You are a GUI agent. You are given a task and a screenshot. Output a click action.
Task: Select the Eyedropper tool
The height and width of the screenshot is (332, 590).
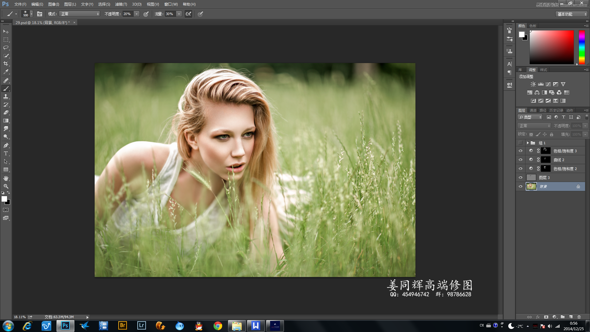point(6,72)
